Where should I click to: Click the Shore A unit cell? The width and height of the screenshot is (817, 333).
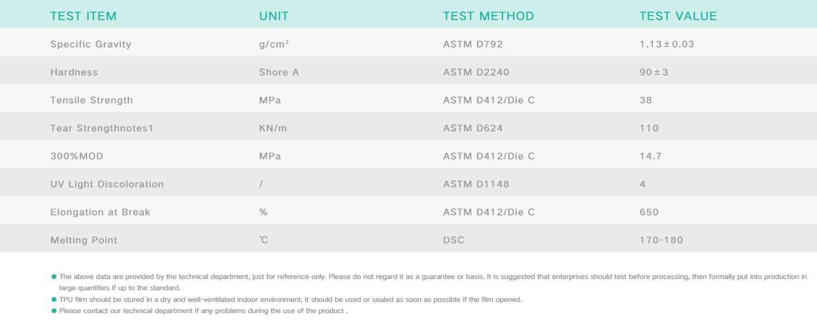279,72
